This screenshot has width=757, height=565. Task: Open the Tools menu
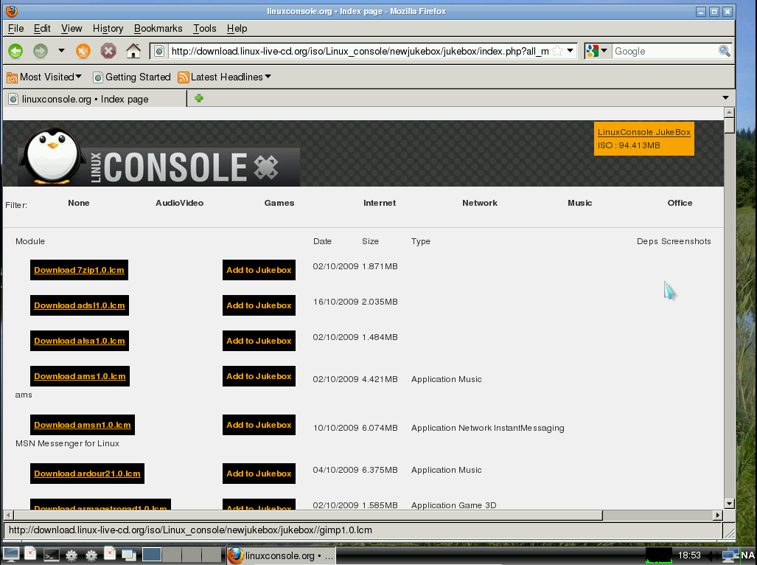coord(205,29)
